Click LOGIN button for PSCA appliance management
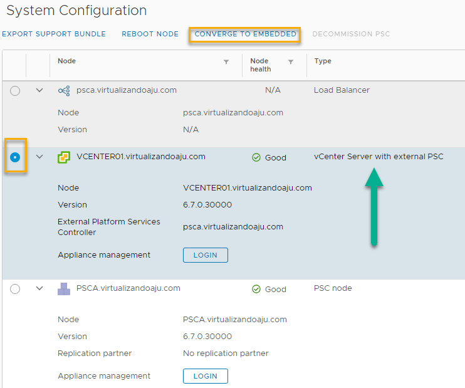 [x=205, y=376]
